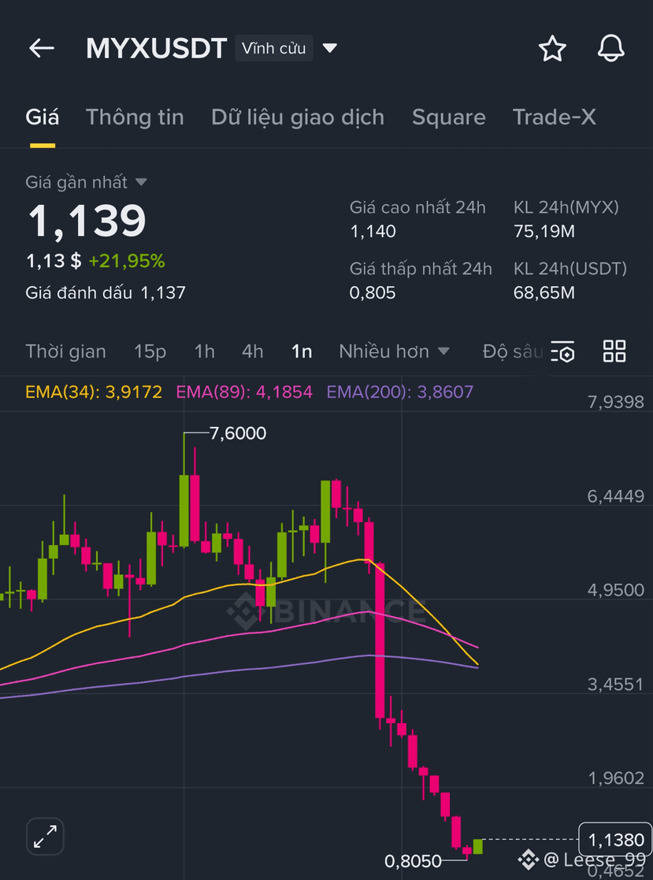
Task: Open the chart layout grid icon
Action: pyautogui.click(x=614, y=351)
